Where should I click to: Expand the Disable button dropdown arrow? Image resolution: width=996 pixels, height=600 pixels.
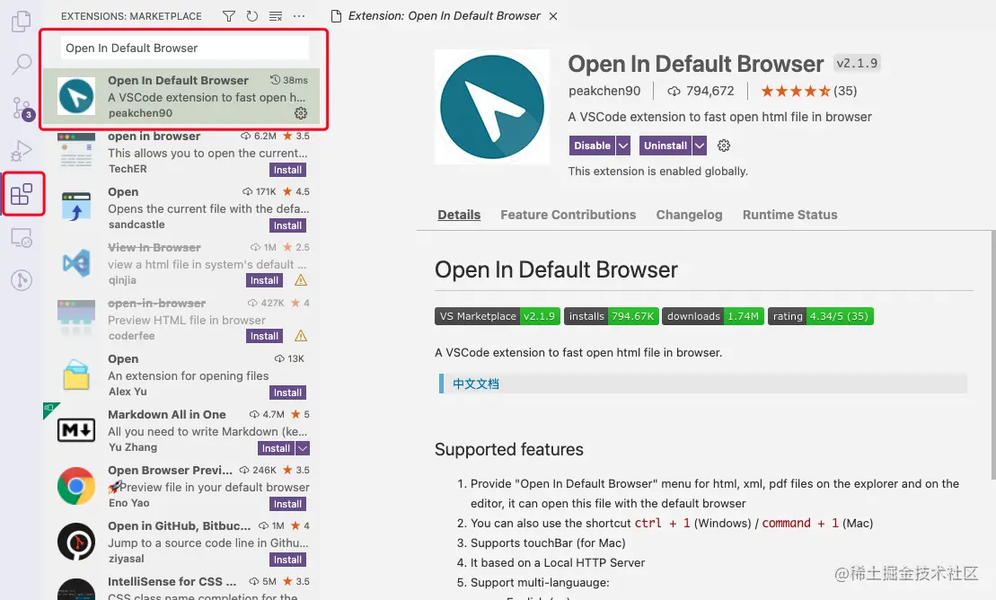pyautogui.click(x=623, y=146)
